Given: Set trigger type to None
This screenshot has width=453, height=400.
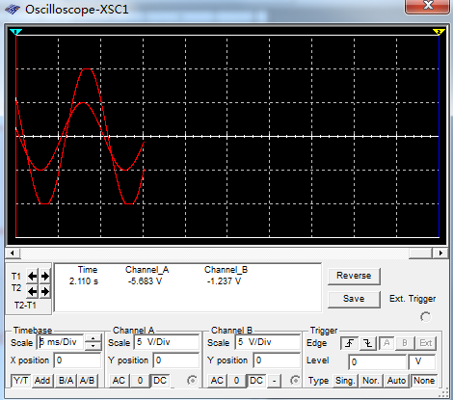Looking at the screenshot, I should (x=424, y=381).
